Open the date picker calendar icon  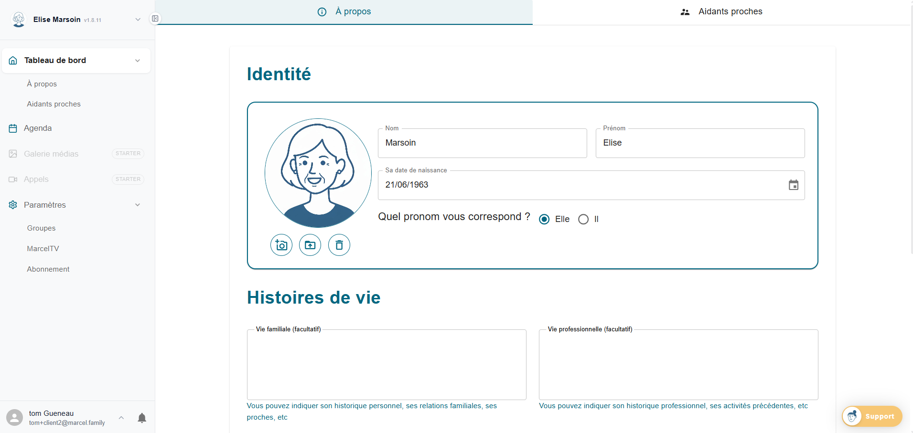pos(794,185)
